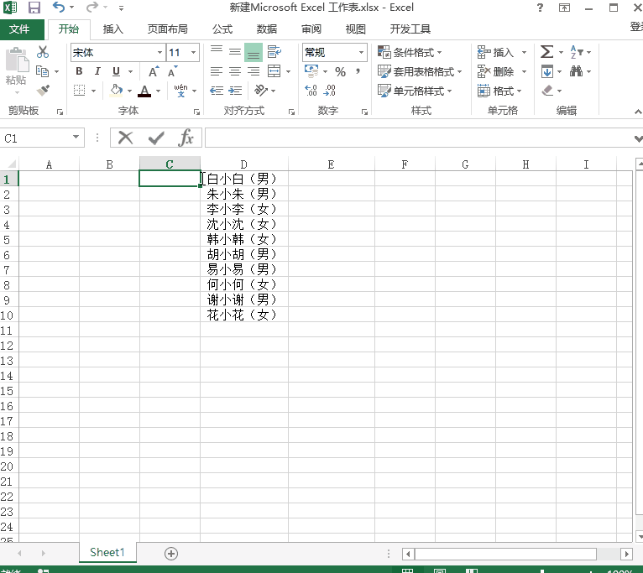Toggle Italic formatting
Screen dimensions: 643x573
point(97,71)
